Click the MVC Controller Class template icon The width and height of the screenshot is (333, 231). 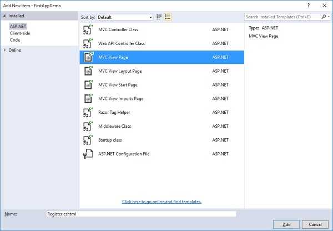pyautogui.click(x=88, y=29)
